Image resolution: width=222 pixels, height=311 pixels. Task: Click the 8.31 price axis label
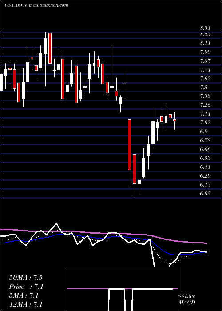[205, 28]
